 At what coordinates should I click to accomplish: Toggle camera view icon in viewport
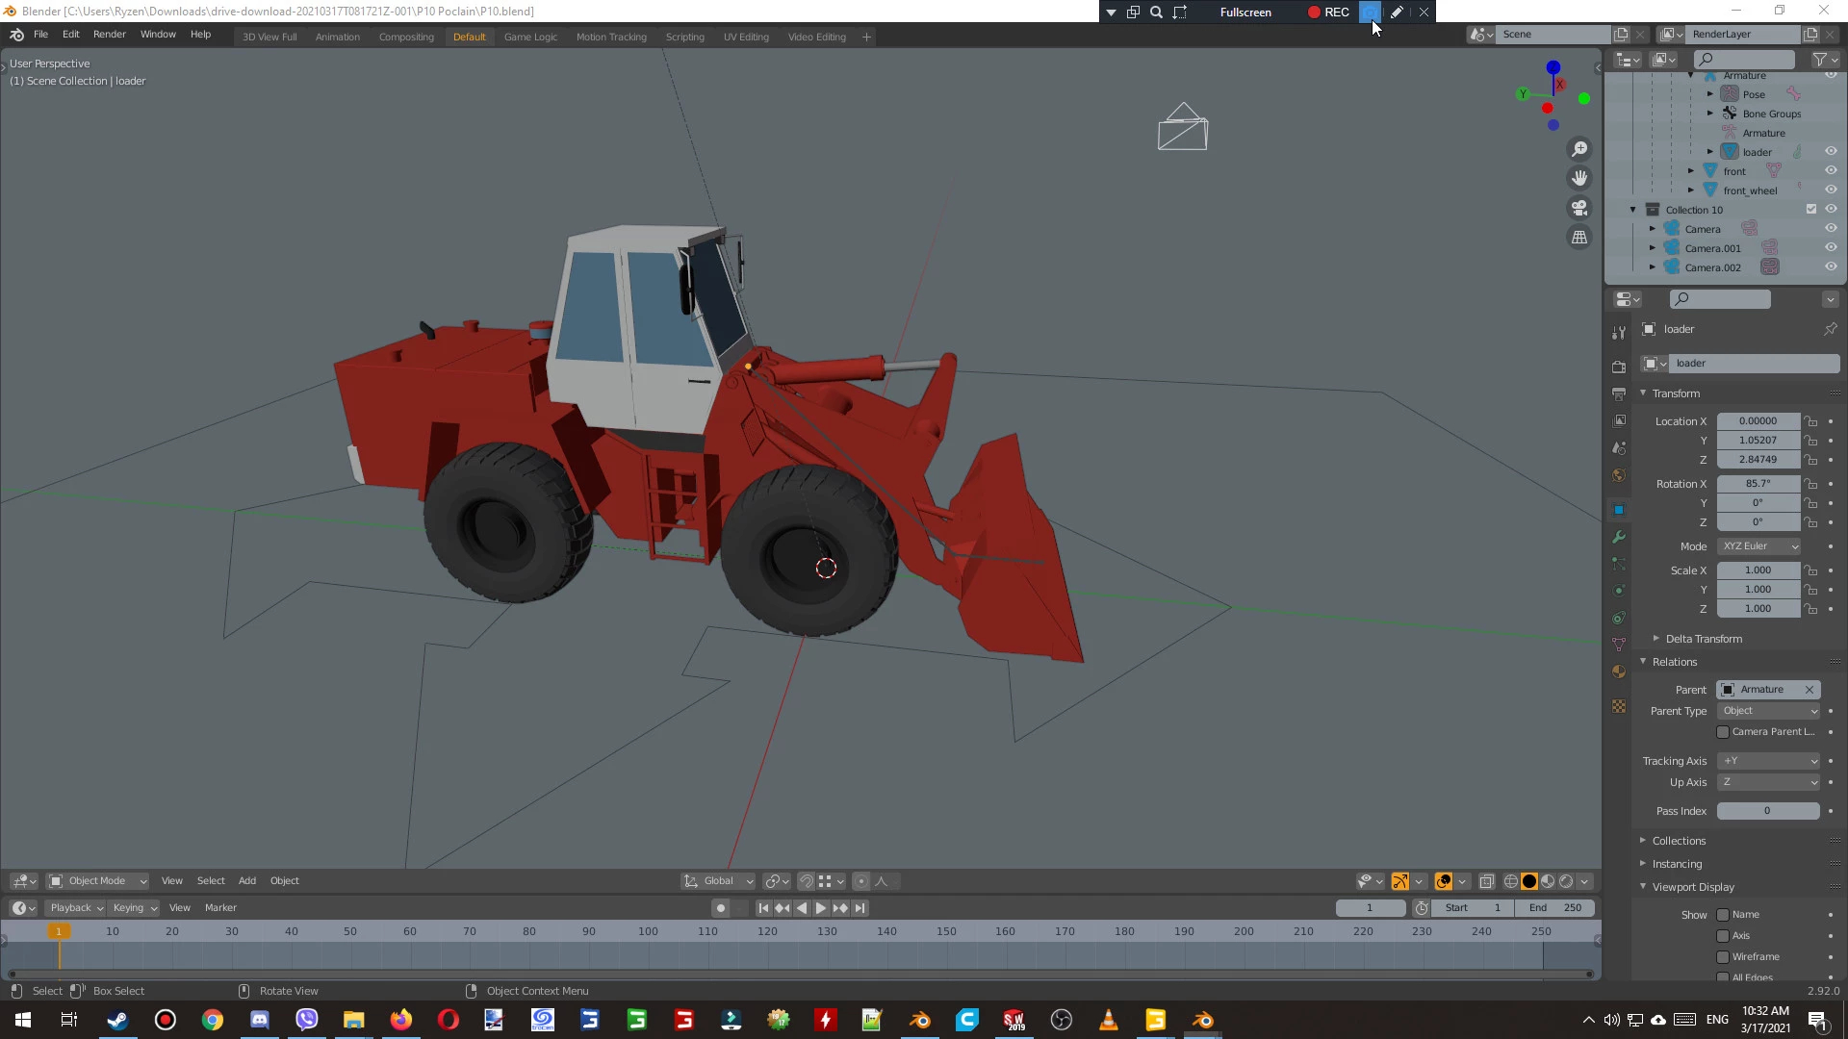coord(1579,208)
